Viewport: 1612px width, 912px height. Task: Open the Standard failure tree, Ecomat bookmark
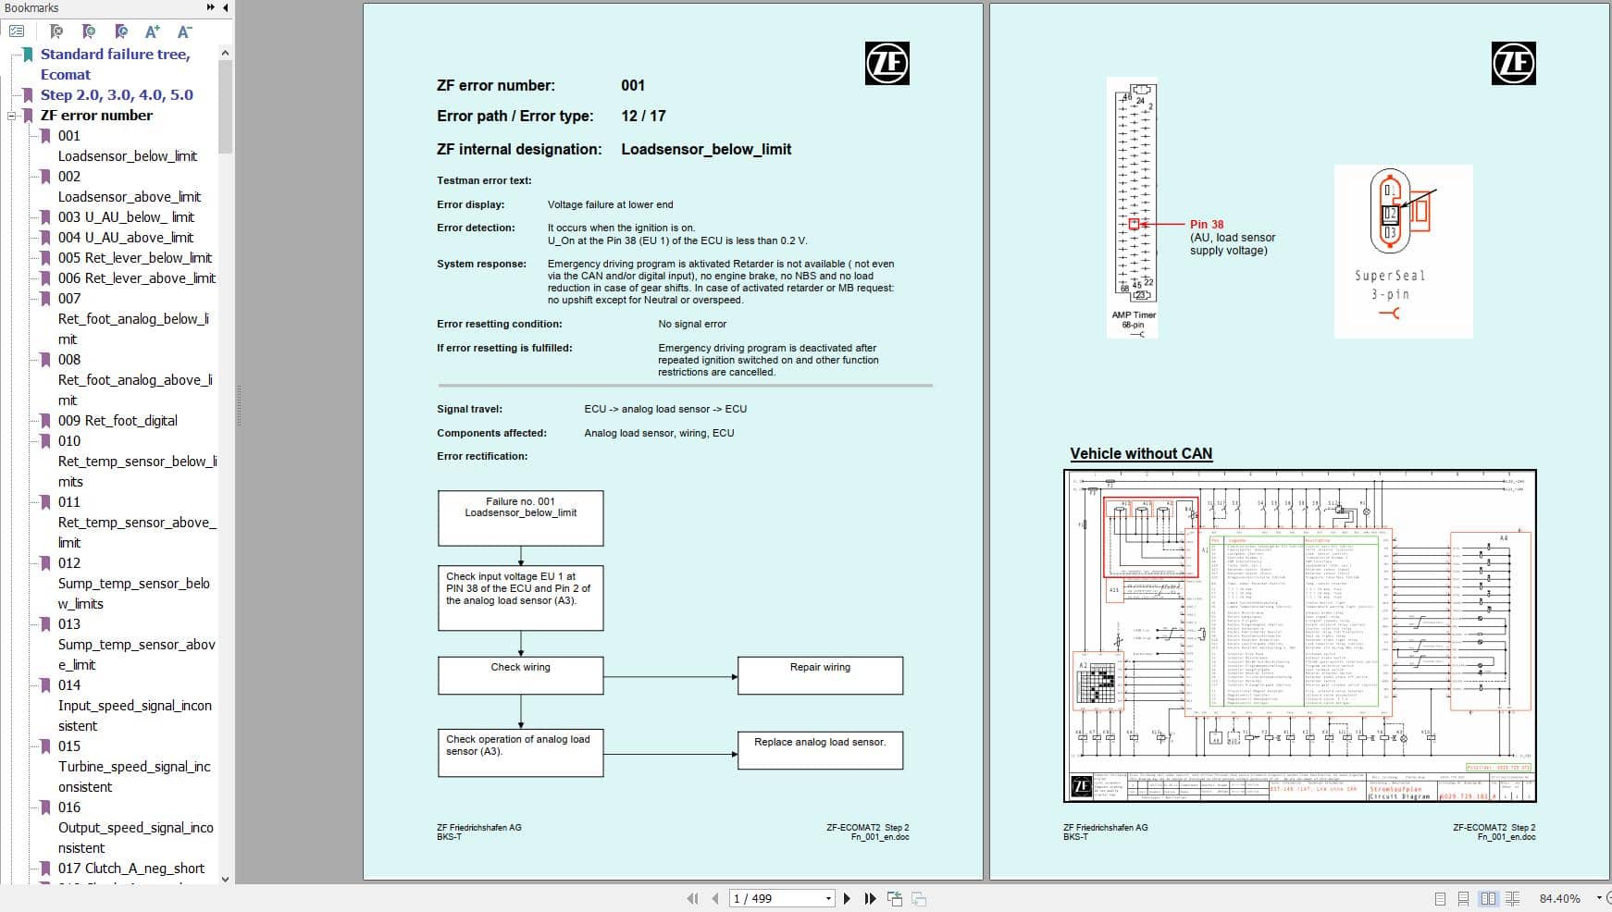pyautogui.click(x=115, y=64)
